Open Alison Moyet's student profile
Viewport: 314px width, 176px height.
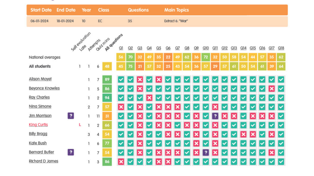40,79
